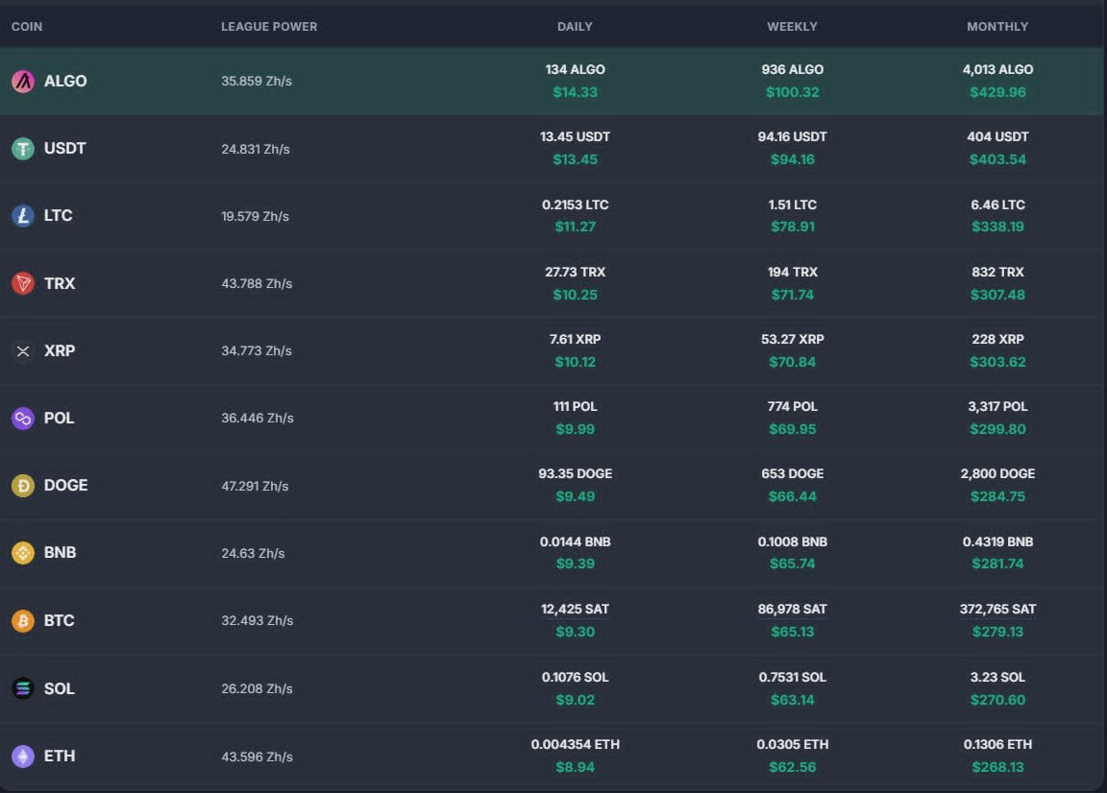Click monthly value $268.13
This screenshot has width=1107, height=793.
(997, 767)
